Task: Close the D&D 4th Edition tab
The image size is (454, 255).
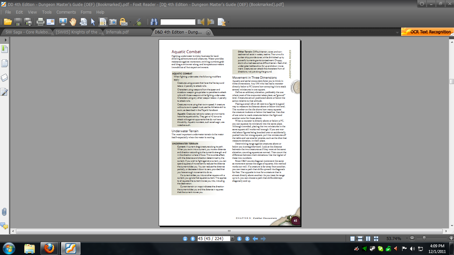Action: pyautogui.click(x=208, y=33)
